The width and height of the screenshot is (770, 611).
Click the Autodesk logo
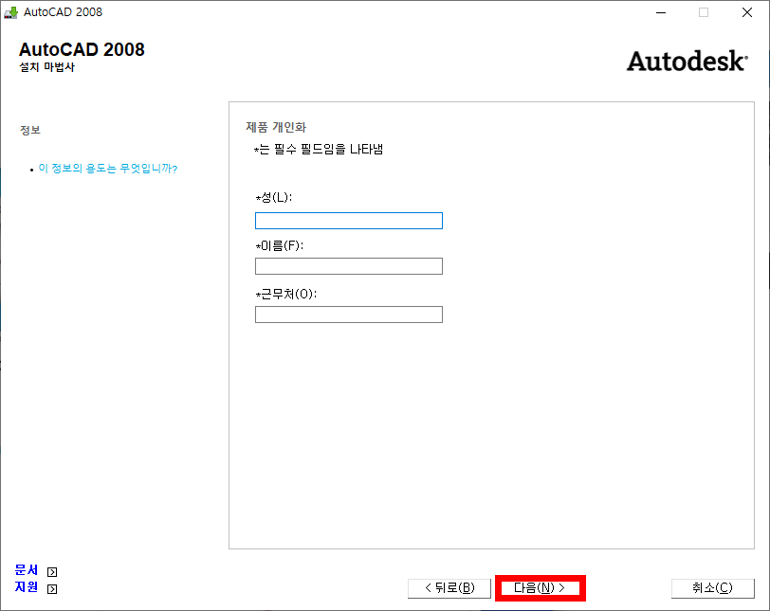click(x=687, y=62)
